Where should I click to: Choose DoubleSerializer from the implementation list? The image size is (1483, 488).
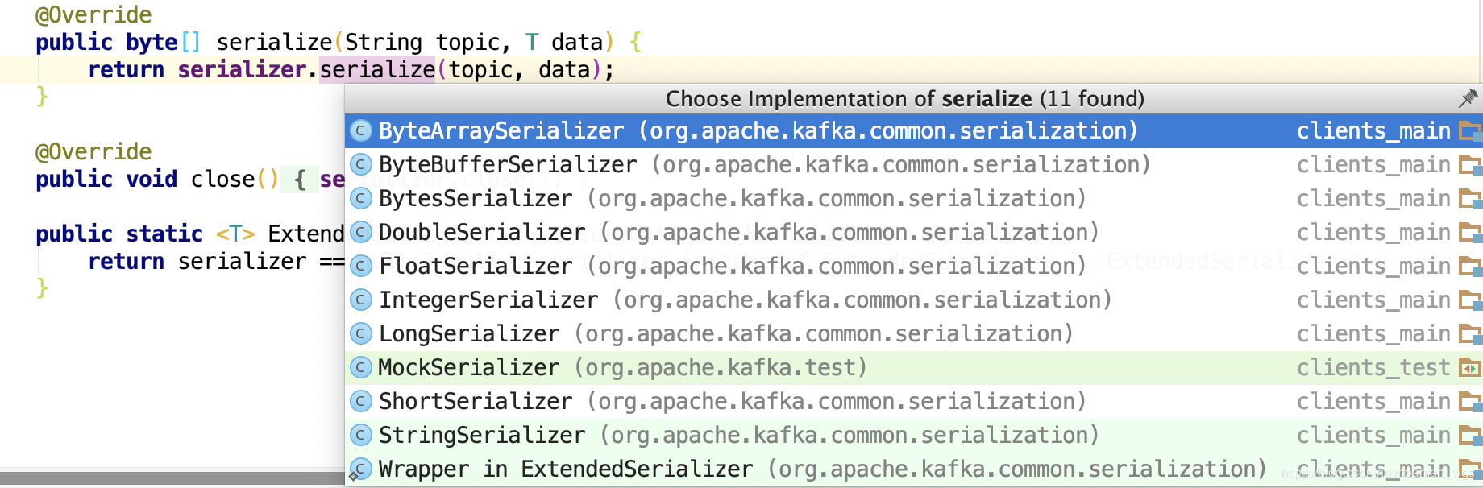point(482,232)
